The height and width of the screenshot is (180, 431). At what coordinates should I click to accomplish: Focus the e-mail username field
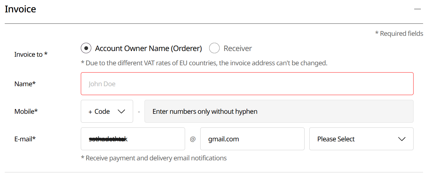(133, 139)
